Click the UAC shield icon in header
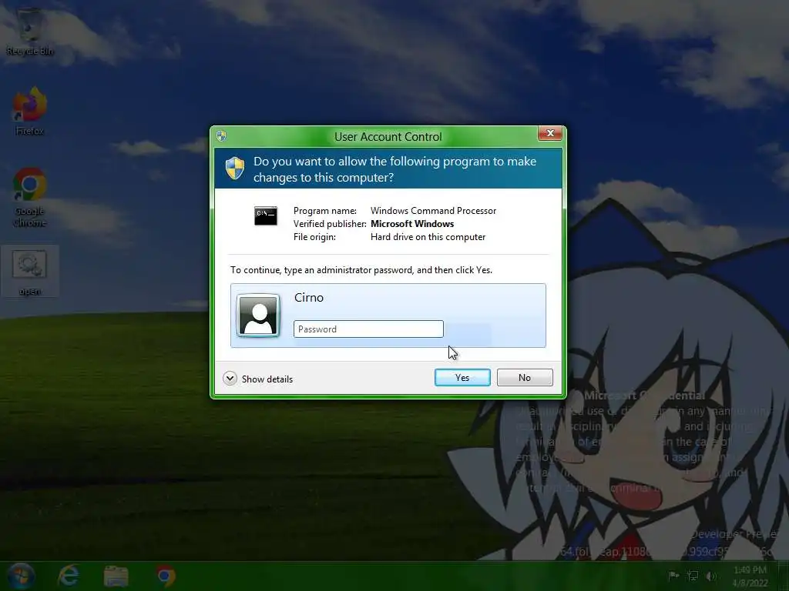 pos(235,169)
